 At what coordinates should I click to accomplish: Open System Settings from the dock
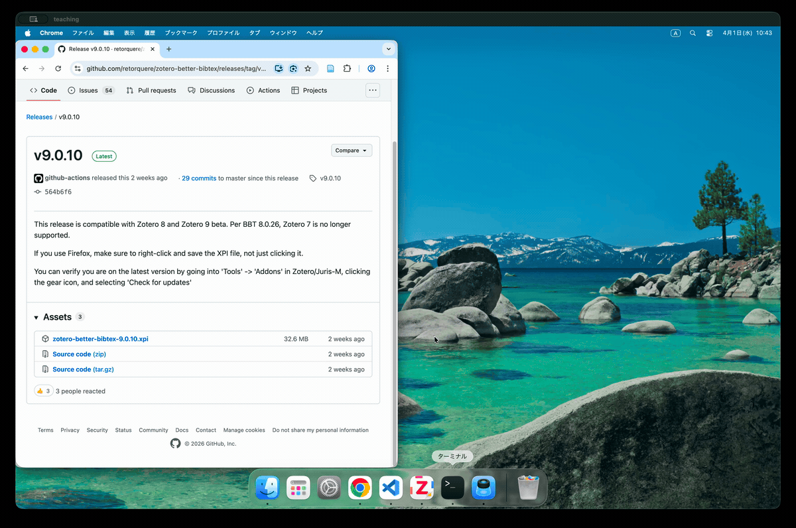(x=329, y=489)
